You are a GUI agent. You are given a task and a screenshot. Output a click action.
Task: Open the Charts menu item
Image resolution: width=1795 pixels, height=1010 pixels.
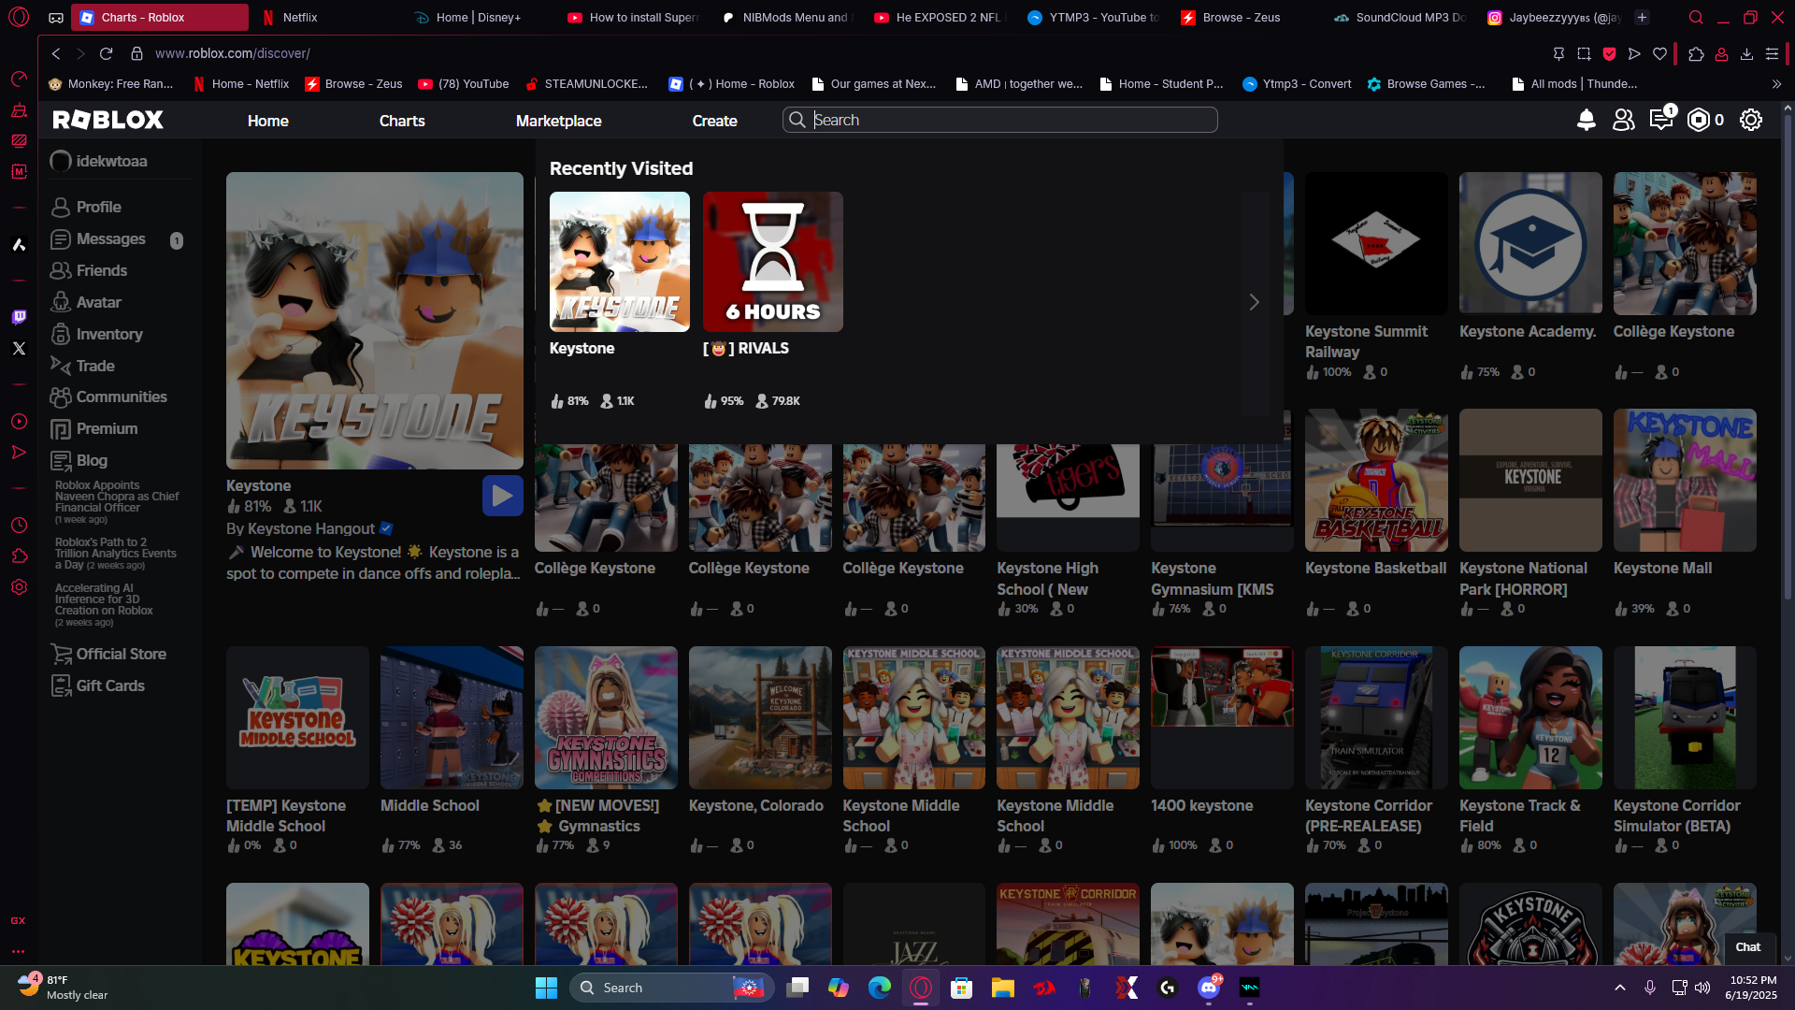pyautogui.click(x=402, y=121)
